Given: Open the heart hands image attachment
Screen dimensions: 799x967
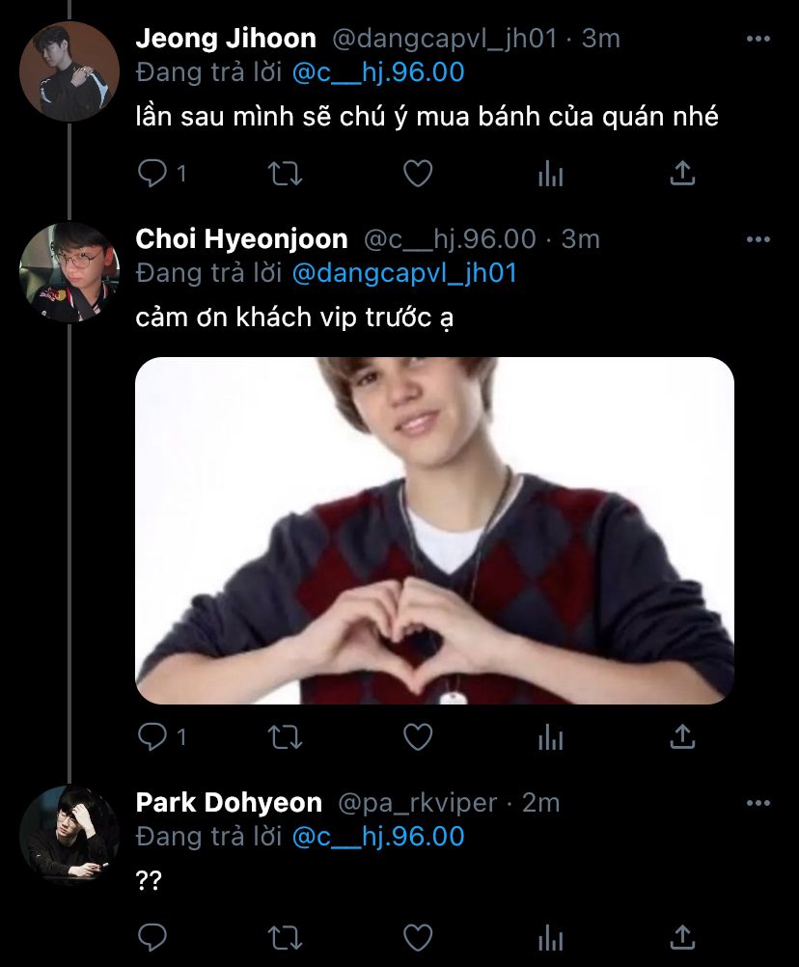Looking at the screenshot, I should pos(434,530).
